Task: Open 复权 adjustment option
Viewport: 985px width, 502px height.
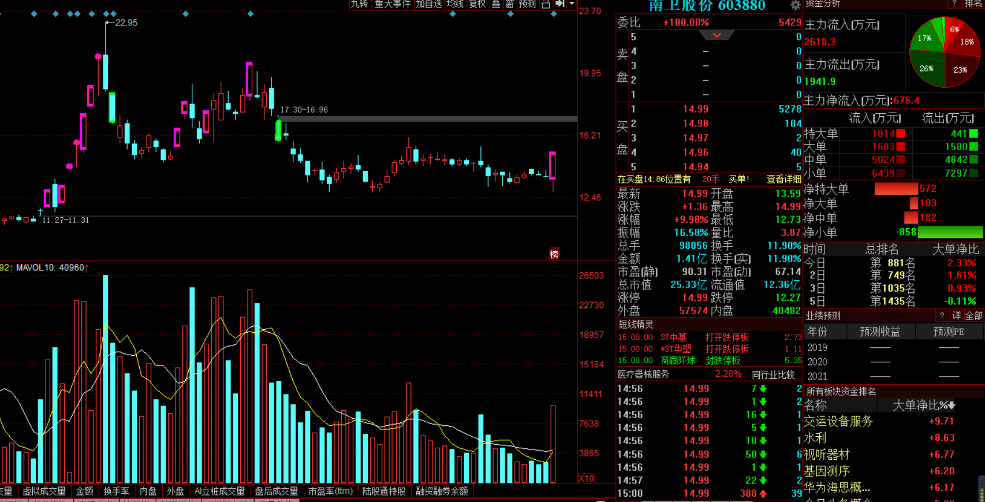Action: 477,4
